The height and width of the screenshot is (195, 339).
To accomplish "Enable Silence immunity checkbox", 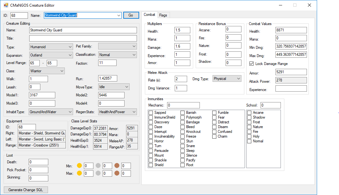I will pos(183,155).
